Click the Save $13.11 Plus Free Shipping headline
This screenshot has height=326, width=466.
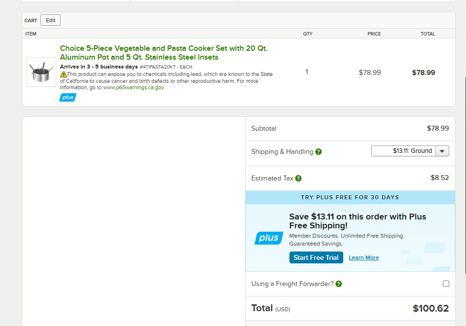click(358, 221)
